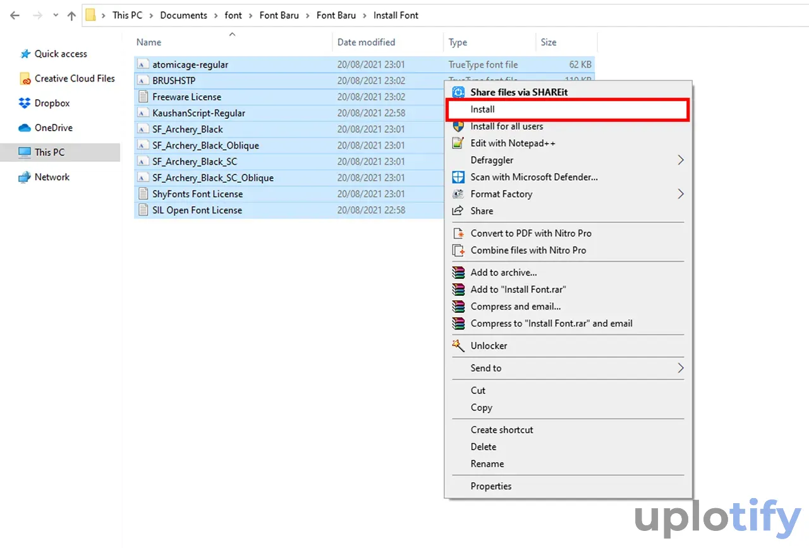The image size is (809, 548).
Task: Expand the Defraggler submenu arrow
Action: tap(681, 160)
